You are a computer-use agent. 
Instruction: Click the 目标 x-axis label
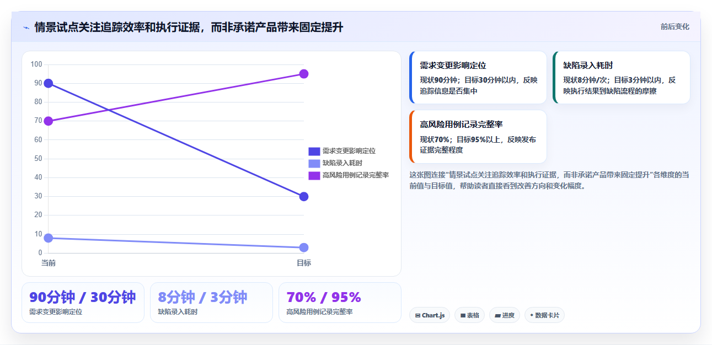304,263
